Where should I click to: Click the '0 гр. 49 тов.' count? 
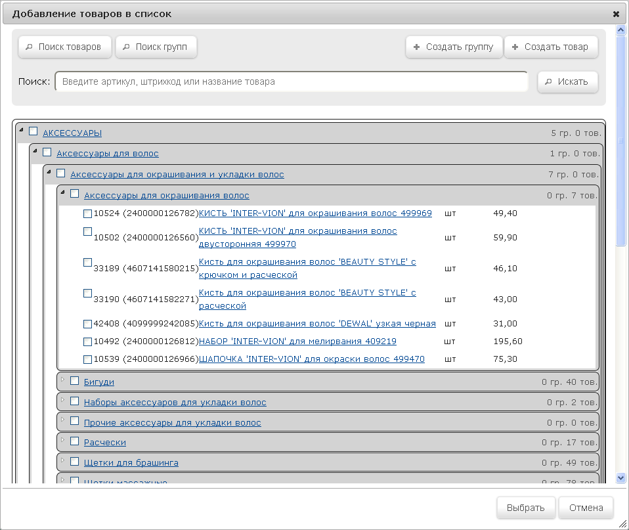click(x=570, y=463)
